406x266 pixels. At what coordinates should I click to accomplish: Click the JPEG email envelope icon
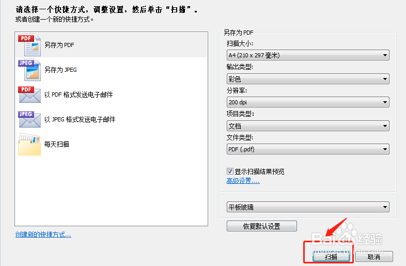click(29, 119)
